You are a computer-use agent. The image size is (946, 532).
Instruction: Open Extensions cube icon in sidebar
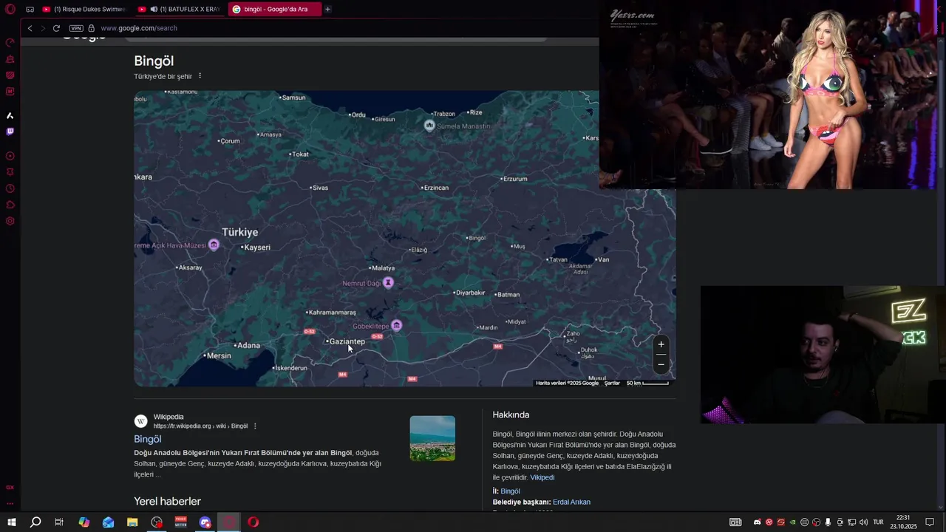[10, 205]
